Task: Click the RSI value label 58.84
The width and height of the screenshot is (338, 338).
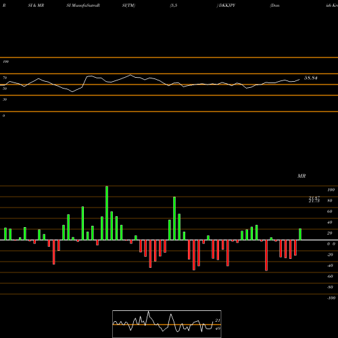Action: [x=311, y=78]
